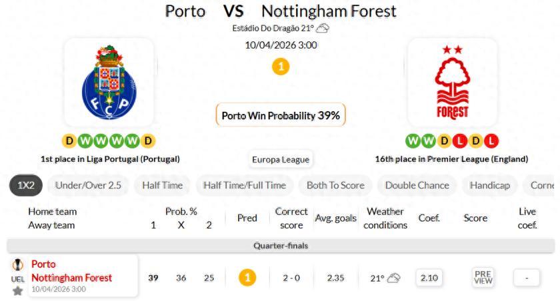Select the 1X2 tab

[26, 185]
